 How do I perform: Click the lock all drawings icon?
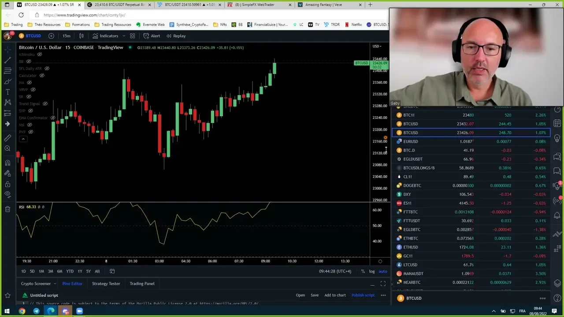[7, 184]
